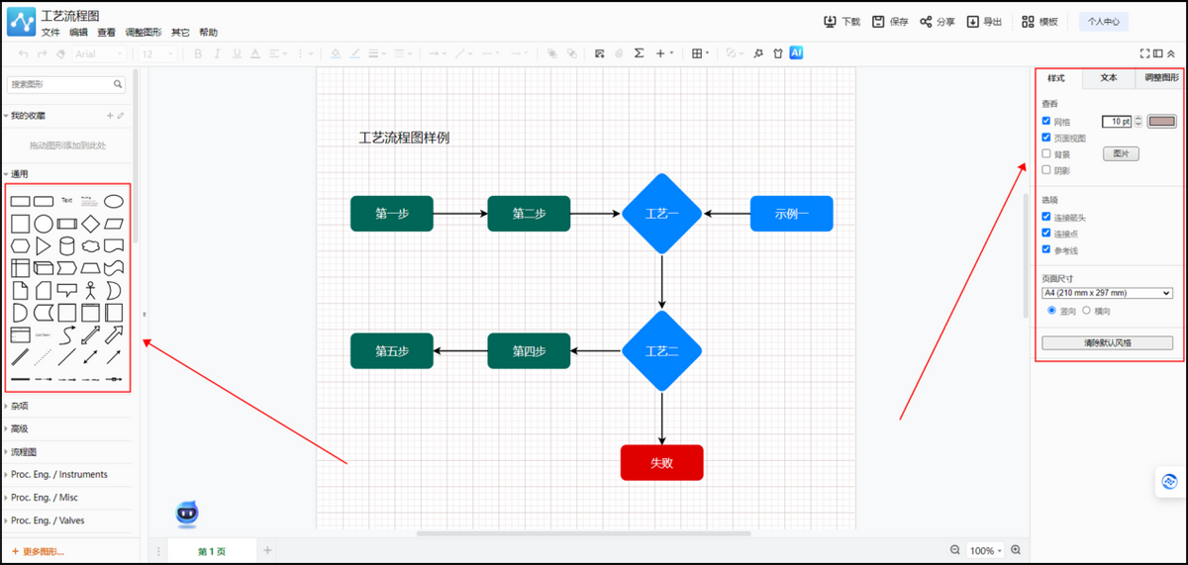Open the A4 page size dropdown

[x=1107, y=293]
